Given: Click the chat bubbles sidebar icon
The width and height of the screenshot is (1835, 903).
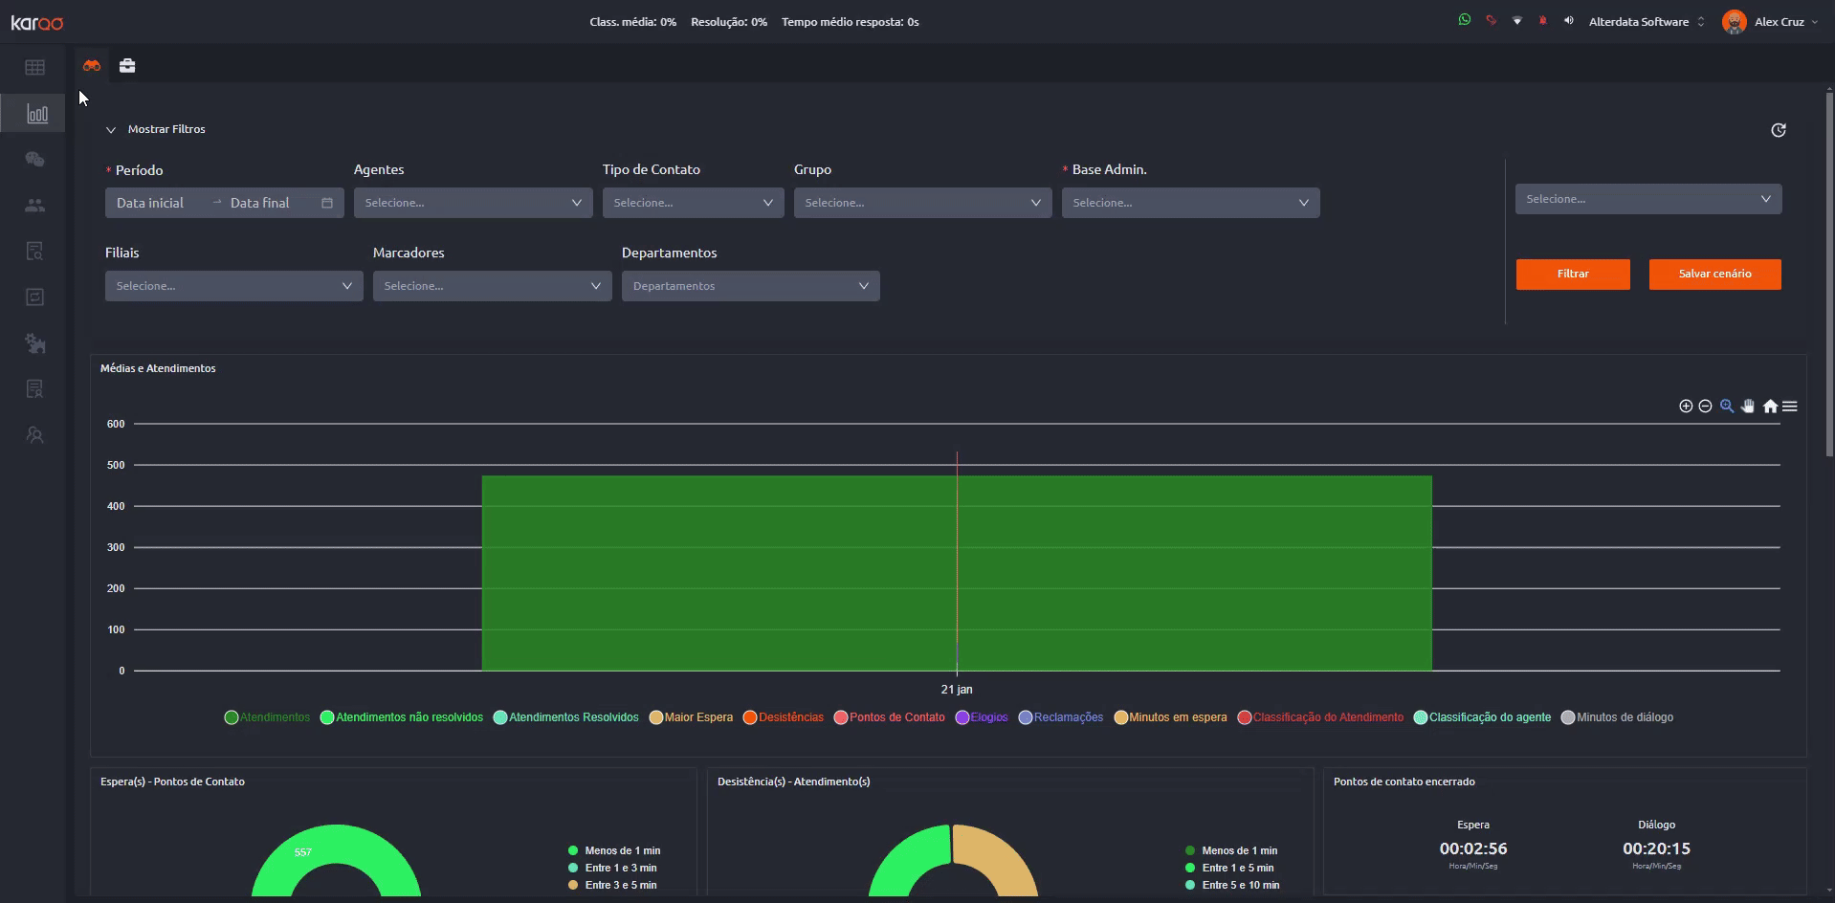Looking at the screenshot, I should pyautogui.click(x=35, y=160).
